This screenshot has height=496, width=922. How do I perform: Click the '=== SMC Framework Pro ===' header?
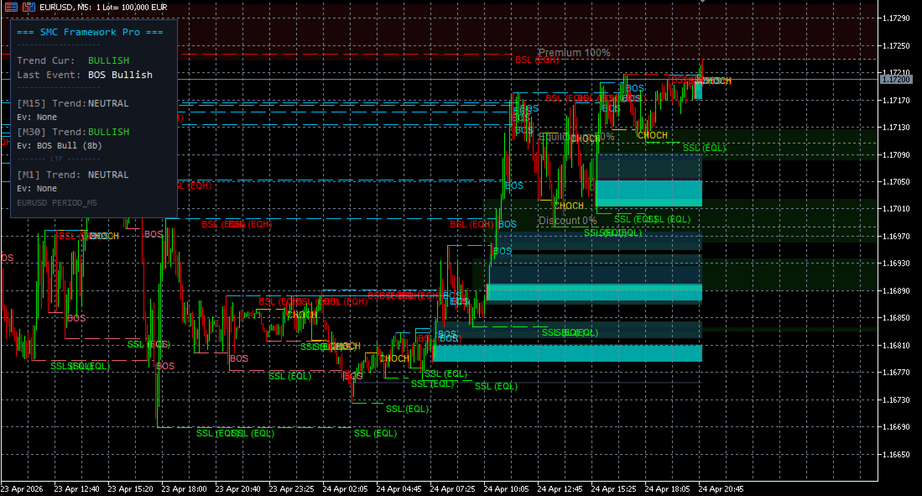[90, 33]
